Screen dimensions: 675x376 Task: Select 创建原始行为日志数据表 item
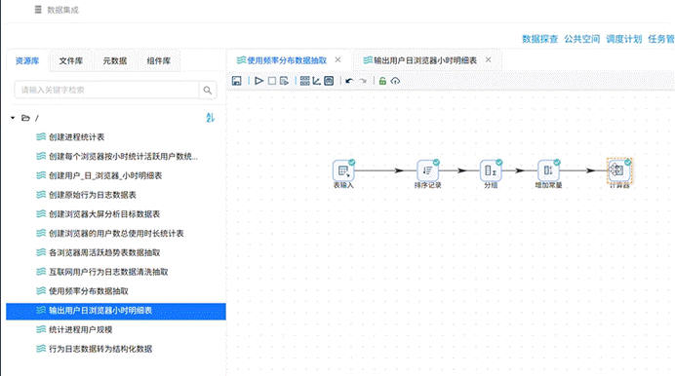93,195
